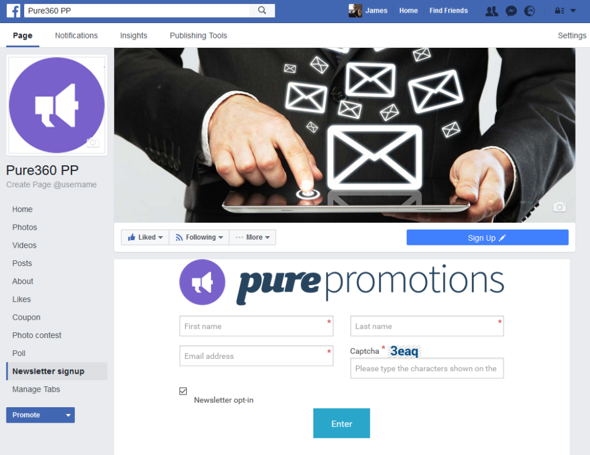590x455 pixels.
Task: Click the Email address input field
Action: coord(256,356)
